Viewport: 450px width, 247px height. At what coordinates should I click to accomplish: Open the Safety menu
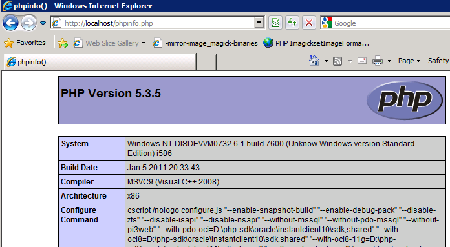point(438,61)
